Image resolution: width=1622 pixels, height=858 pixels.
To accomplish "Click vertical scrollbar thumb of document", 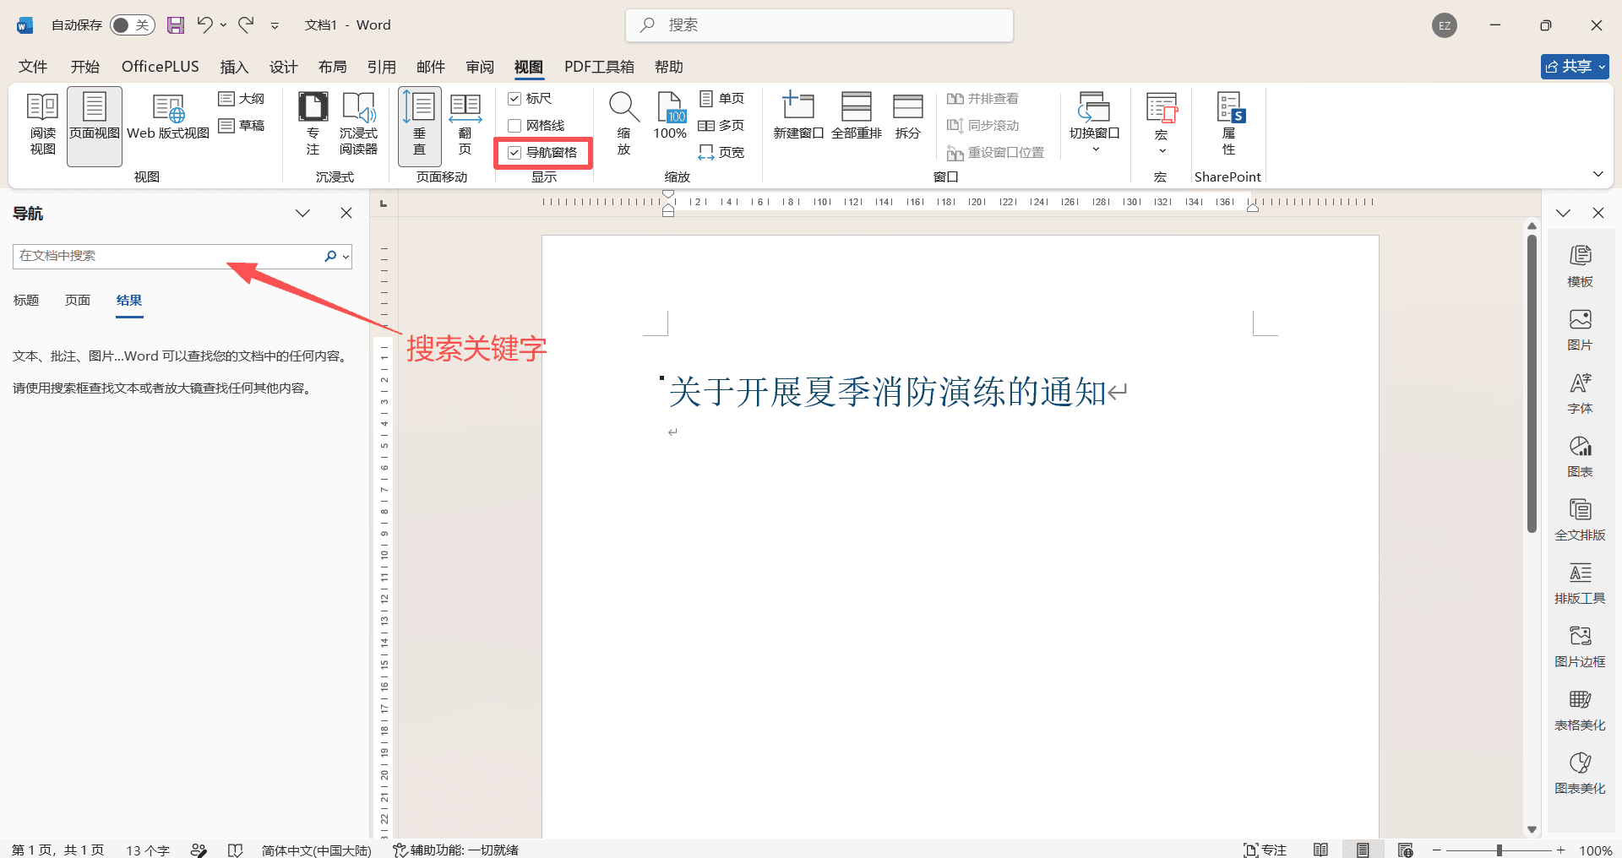I will point(1532,384).
